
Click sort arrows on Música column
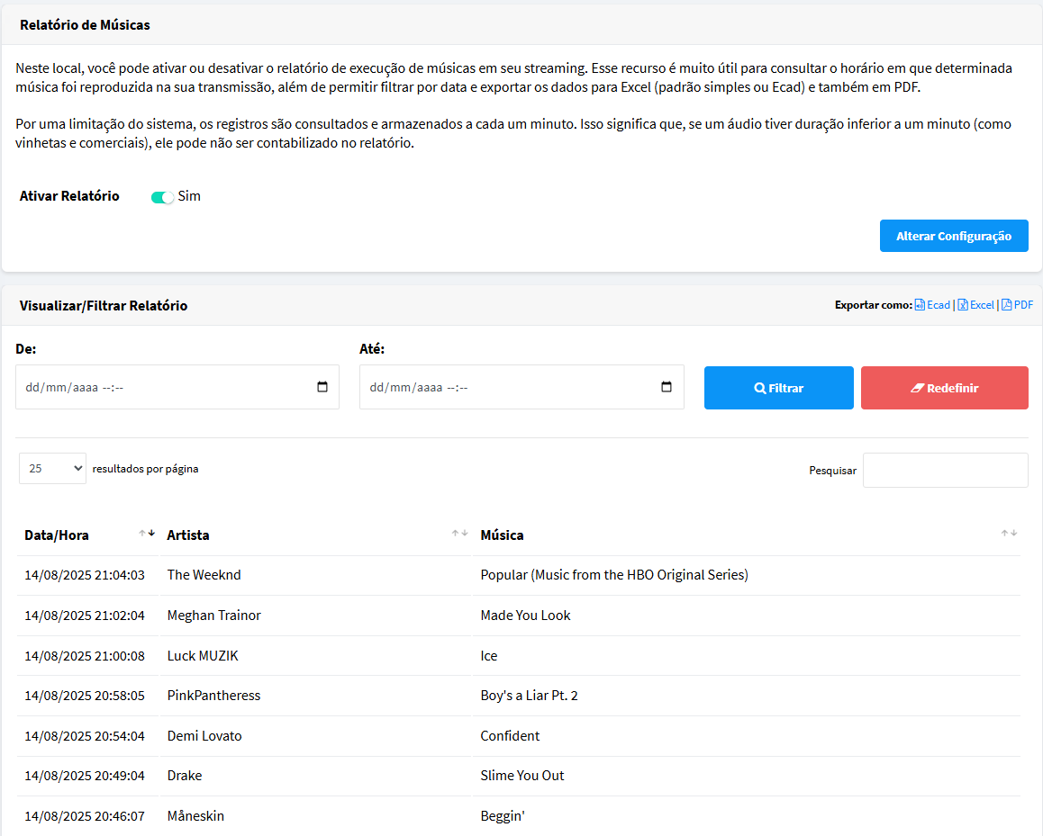1009,534
